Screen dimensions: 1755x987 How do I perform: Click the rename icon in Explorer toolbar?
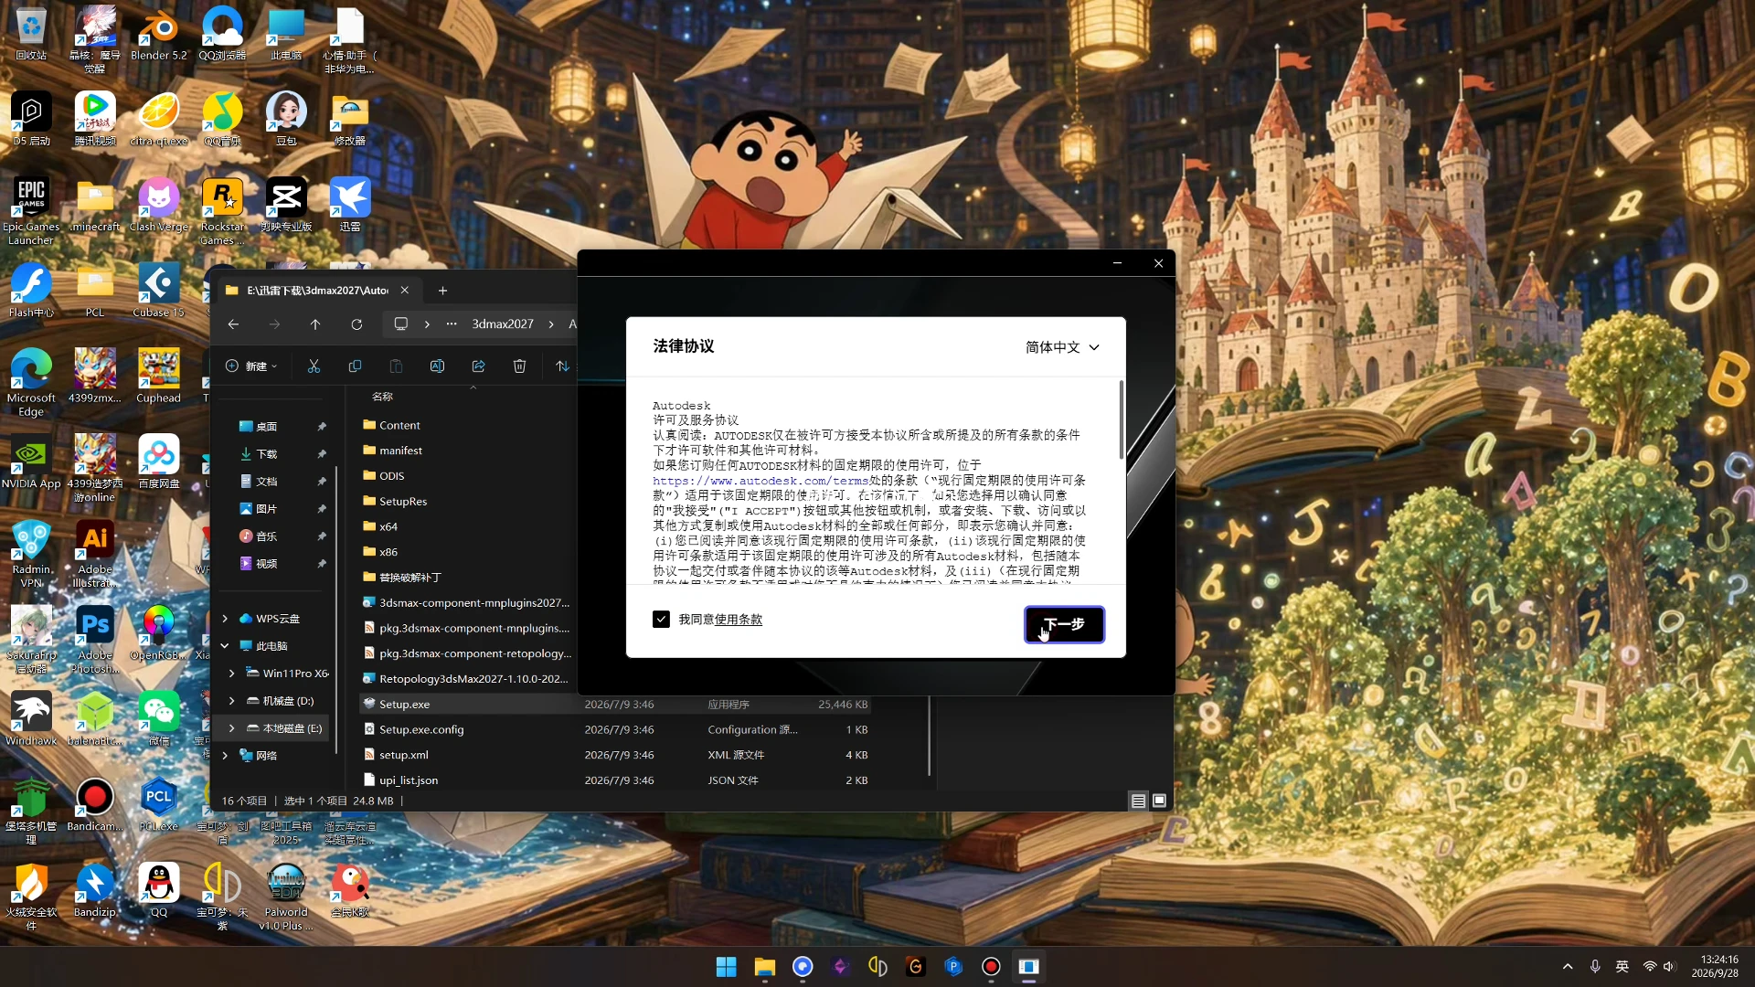[x=437, y=366]
